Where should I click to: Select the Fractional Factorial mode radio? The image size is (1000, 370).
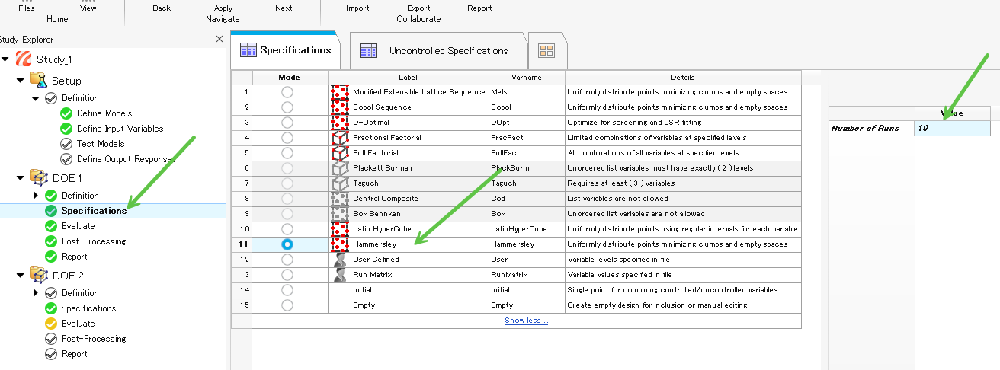[x=287, y=138]
